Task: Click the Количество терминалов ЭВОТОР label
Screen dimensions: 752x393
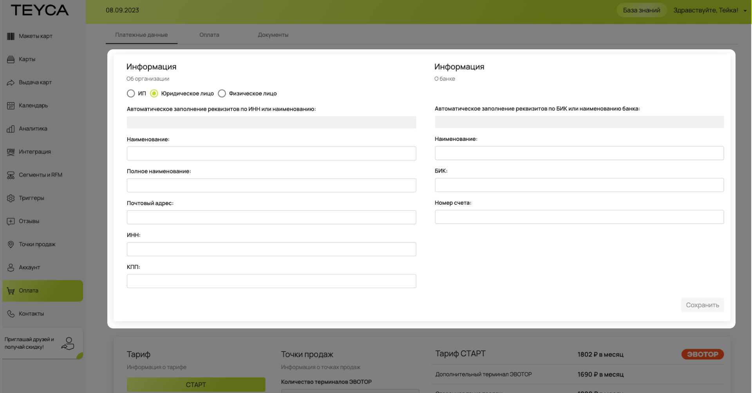Action: (326, 382)
